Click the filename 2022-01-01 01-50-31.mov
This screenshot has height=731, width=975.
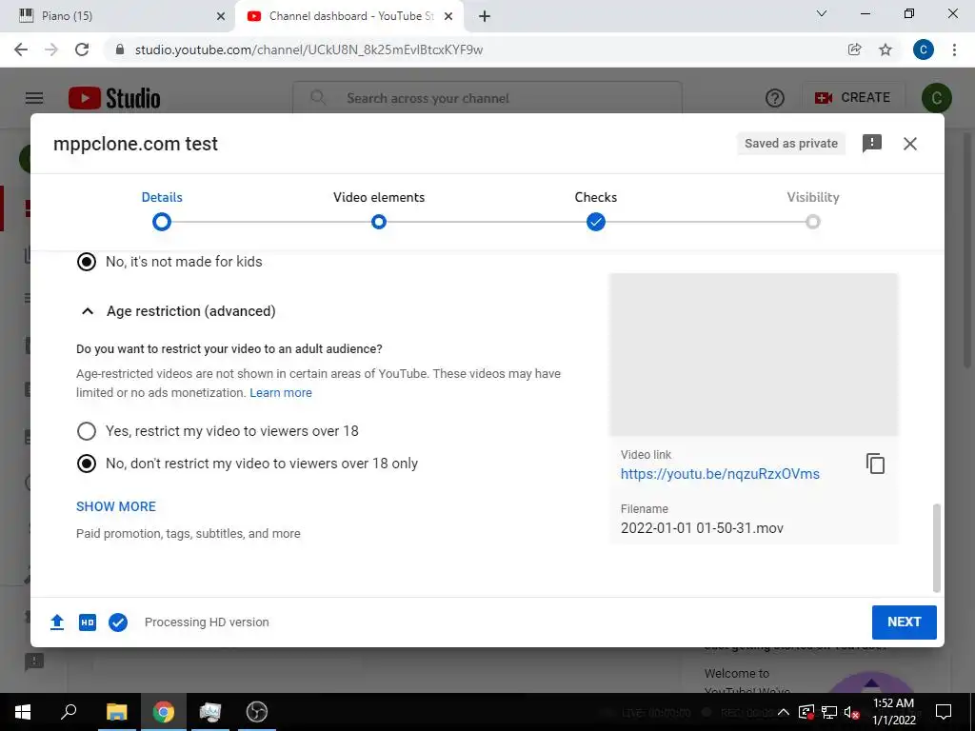[702, 528]
